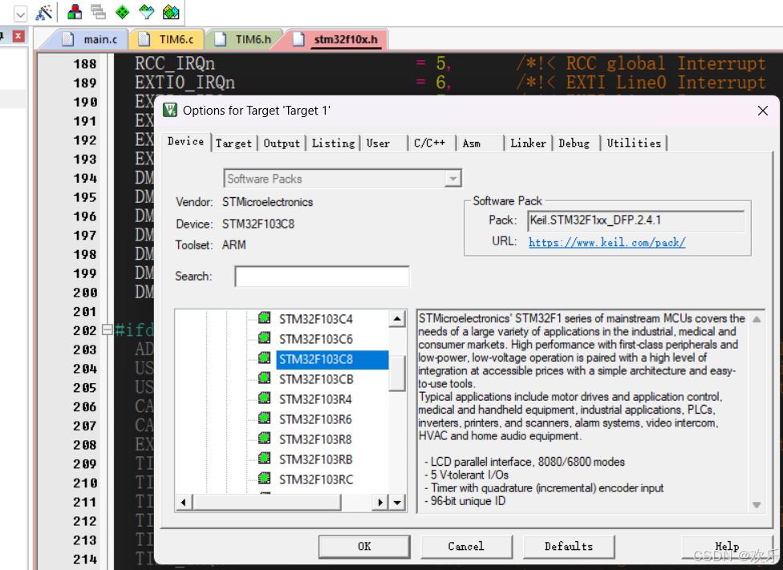Viewport: 783px width, 570px height.
Task: Open the Output tab
Action: pos(282,144)
